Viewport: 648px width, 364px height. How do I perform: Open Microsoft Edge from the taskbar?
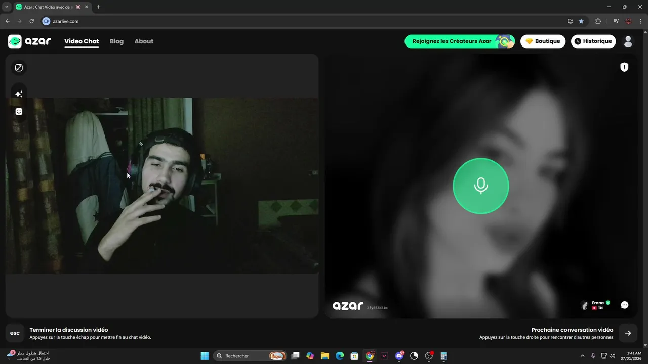340,356
